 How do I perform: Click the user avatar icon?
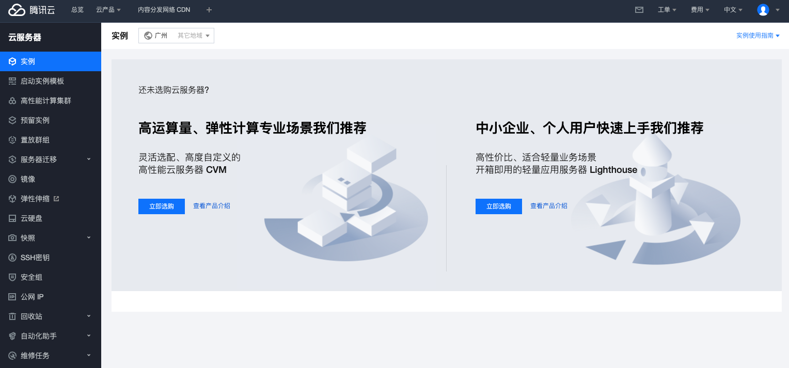[763, 10]
